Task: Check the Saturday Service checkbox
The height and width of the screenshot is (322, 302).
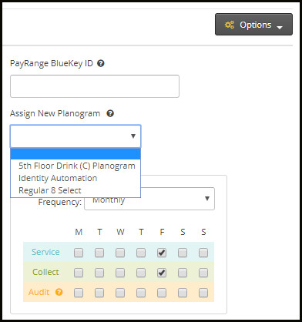Action: pyautogui.click(x=183, y=253)
